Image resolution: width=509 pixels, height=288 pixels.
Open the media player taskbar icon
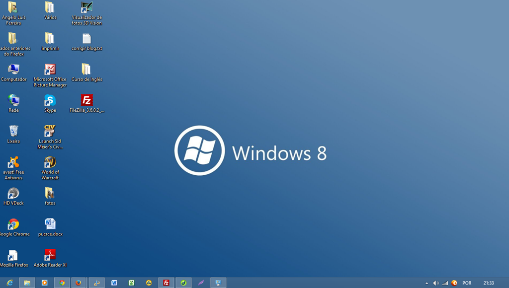click(44, 283)
